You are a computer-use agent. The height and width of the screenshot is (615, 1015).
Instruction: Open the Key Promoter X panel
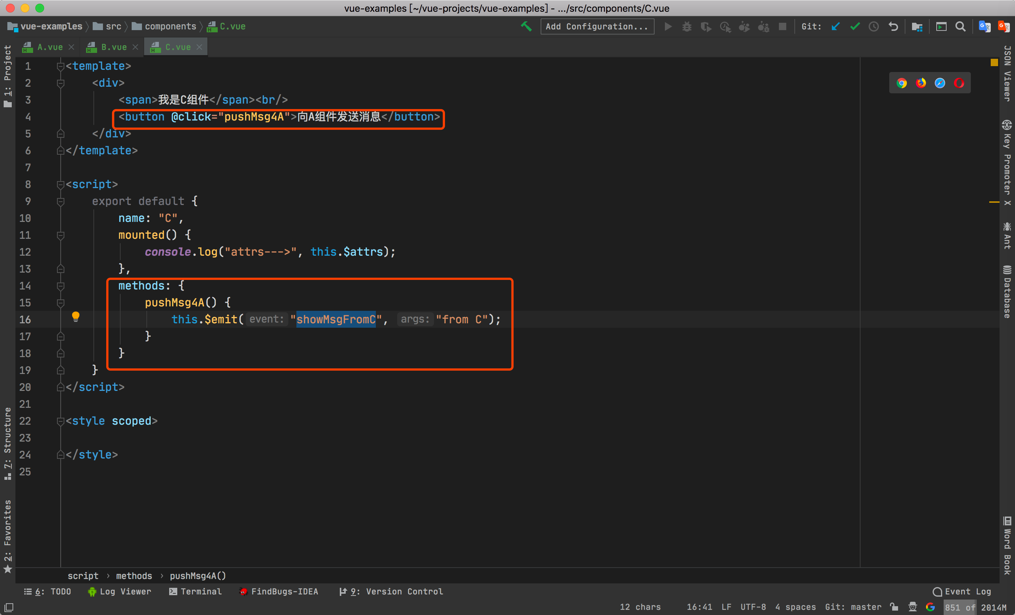coord(1007,163)
